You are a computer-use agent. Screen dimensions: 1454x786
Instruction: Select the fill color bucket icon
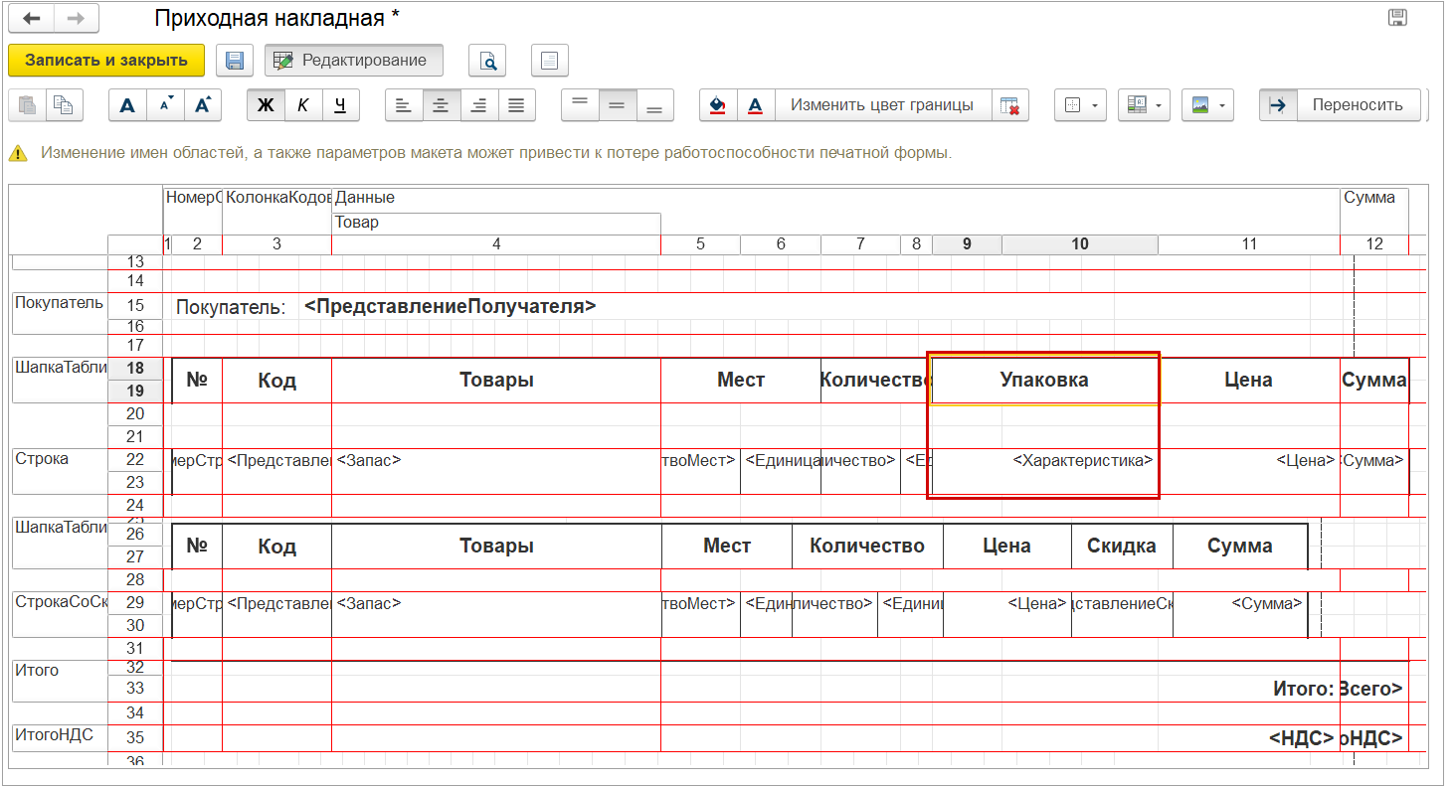(716, 104)
